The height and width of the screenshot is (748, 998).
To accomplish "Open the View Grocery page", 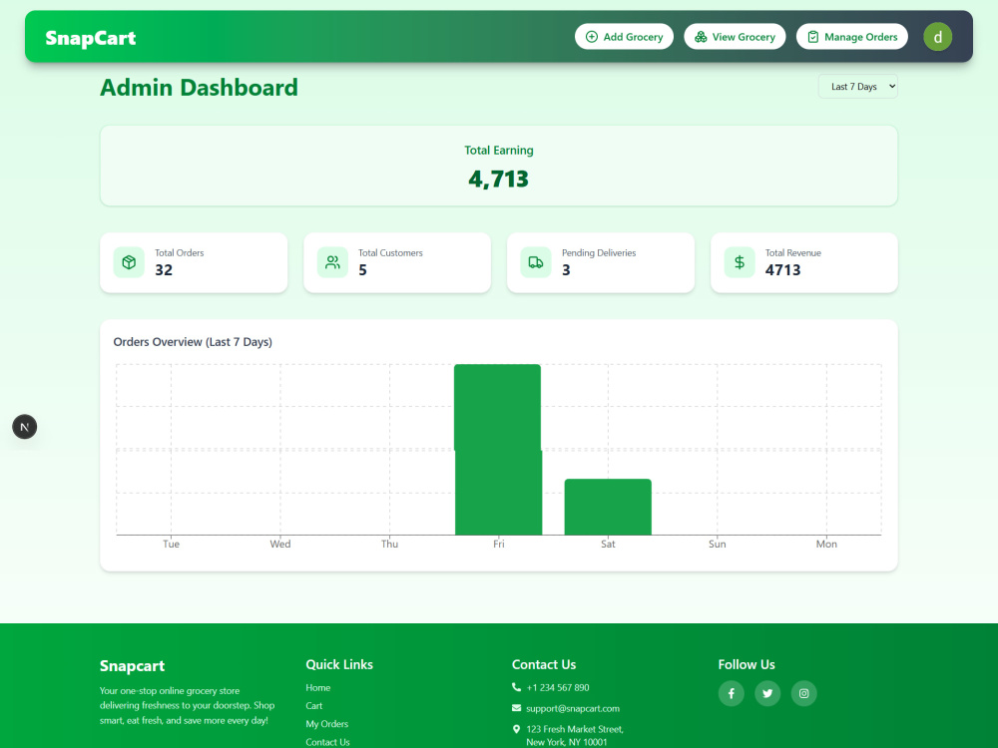I will pos(735,37).
